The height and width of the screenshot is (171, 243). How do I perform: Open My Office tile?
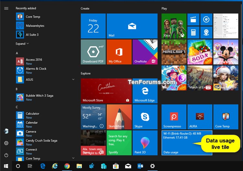119,52
